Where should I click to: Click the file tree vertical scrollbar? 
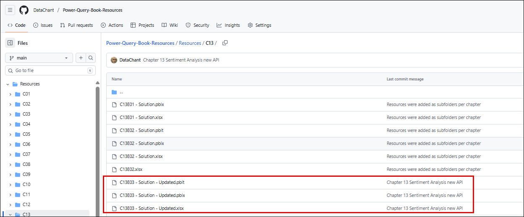click(x=98, y=151)
